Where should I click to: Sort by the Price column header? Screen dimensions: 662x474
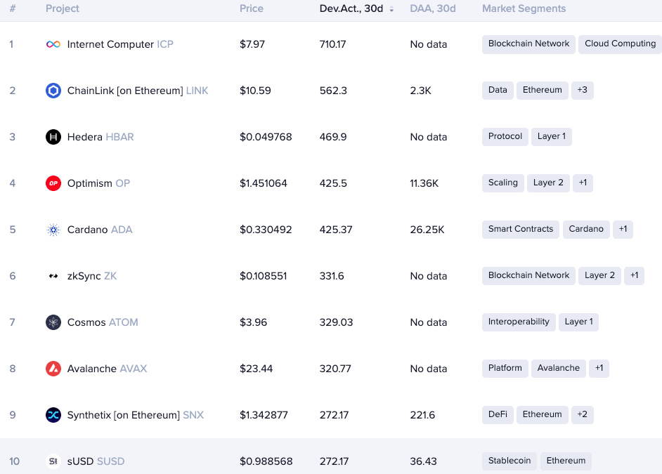(x=251, y=9)
